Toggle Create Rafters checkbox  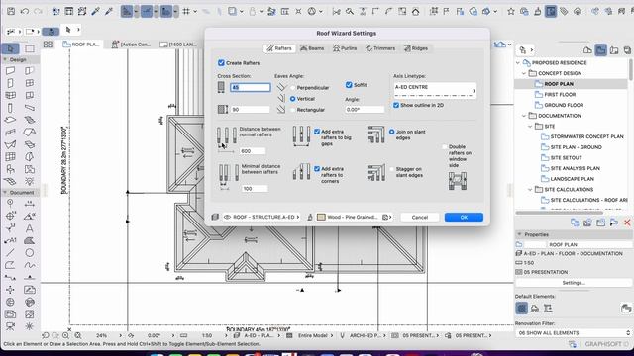221,63
